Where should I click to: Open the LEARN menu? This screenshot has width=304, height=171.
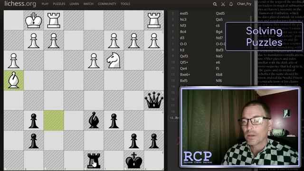click(74, 4)
